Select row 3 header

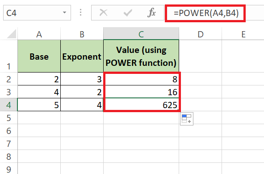[9, 92]
